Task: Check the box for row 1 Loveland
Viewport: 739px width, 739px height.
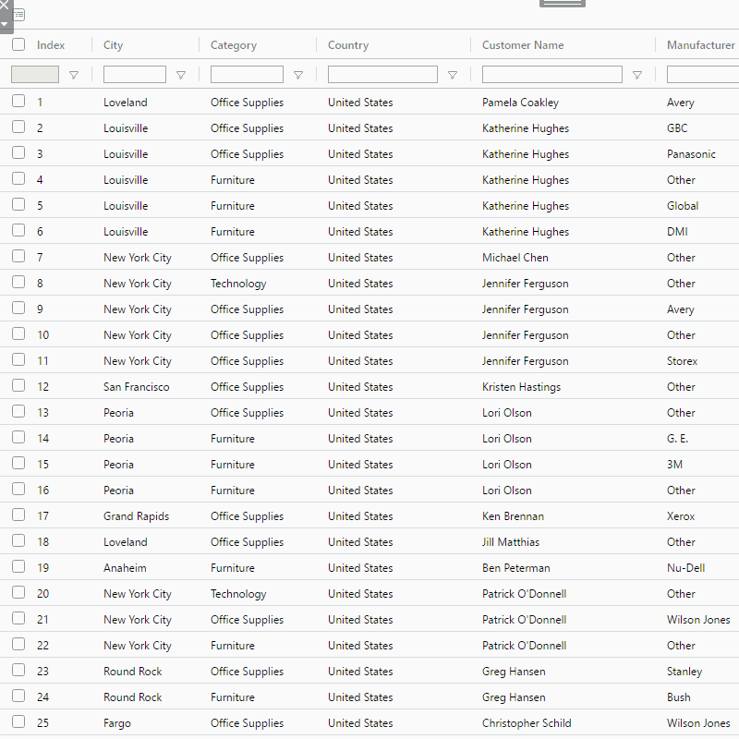Action: tap(18, 102)
